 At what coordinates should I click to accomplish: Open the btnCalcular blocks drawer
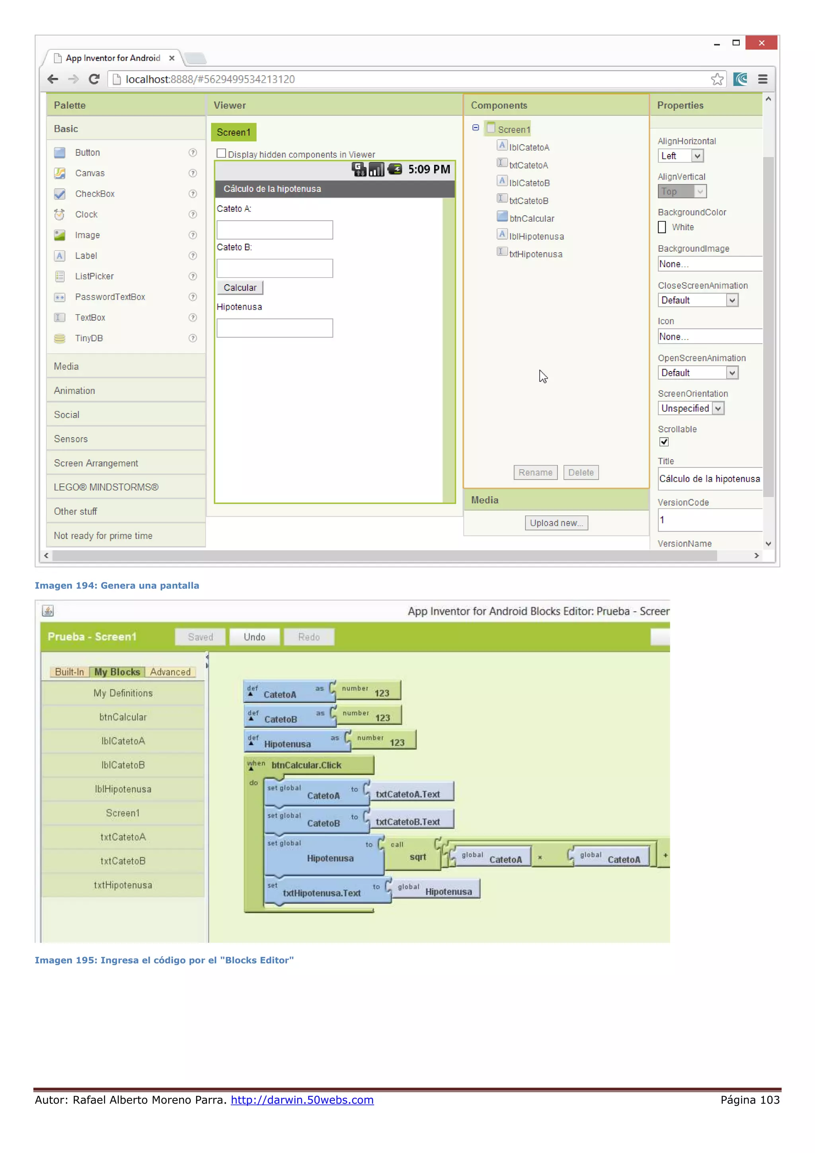pos(123,717)
